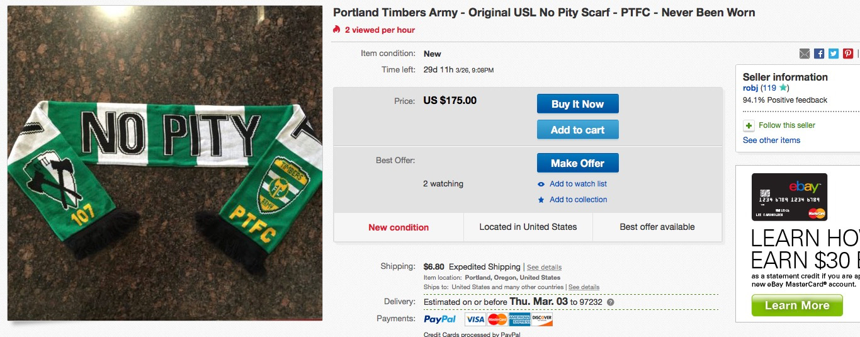This screenshot has height=337, width=860.
Task: Open seller robj's profile
Action: pos(750,88)
